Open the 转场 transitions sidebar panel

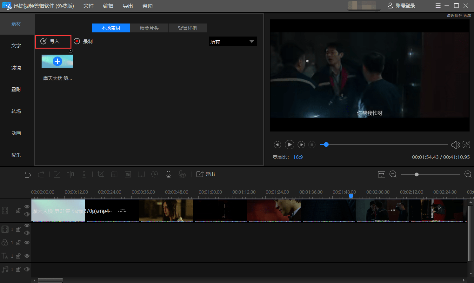(16, 111)
